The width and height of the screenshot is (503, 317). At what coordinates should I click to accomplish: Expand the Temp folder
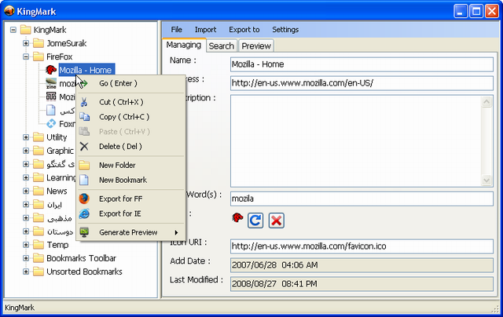[x=26, y=245]
